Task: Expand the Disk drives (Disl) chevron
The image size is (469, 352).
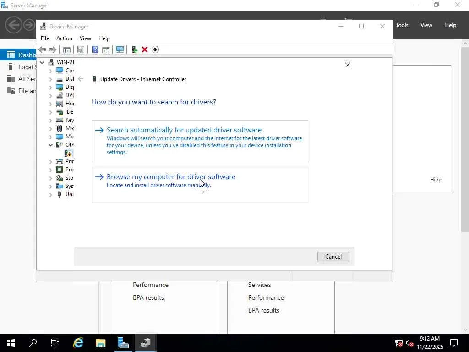Action: pyautogui.click(x=50, y=79)
